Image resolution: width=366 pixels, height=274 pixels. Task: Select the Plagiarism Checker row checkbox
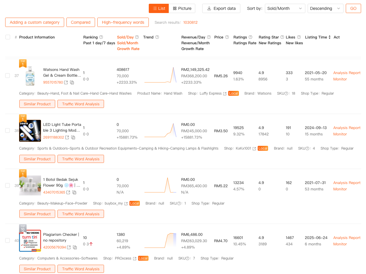(x=8, y=240)
